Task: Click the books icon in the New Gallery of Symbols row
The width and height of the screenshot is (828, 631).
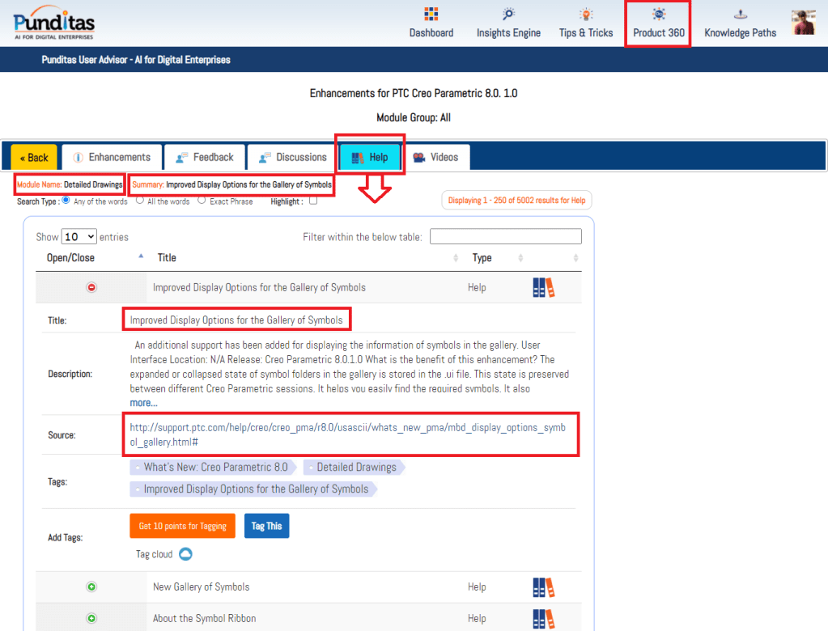Action: (x=544, y=587)
